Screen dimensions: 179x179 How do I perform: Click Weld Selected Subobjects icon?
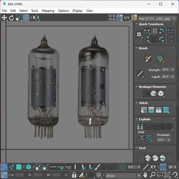point(149,138)
